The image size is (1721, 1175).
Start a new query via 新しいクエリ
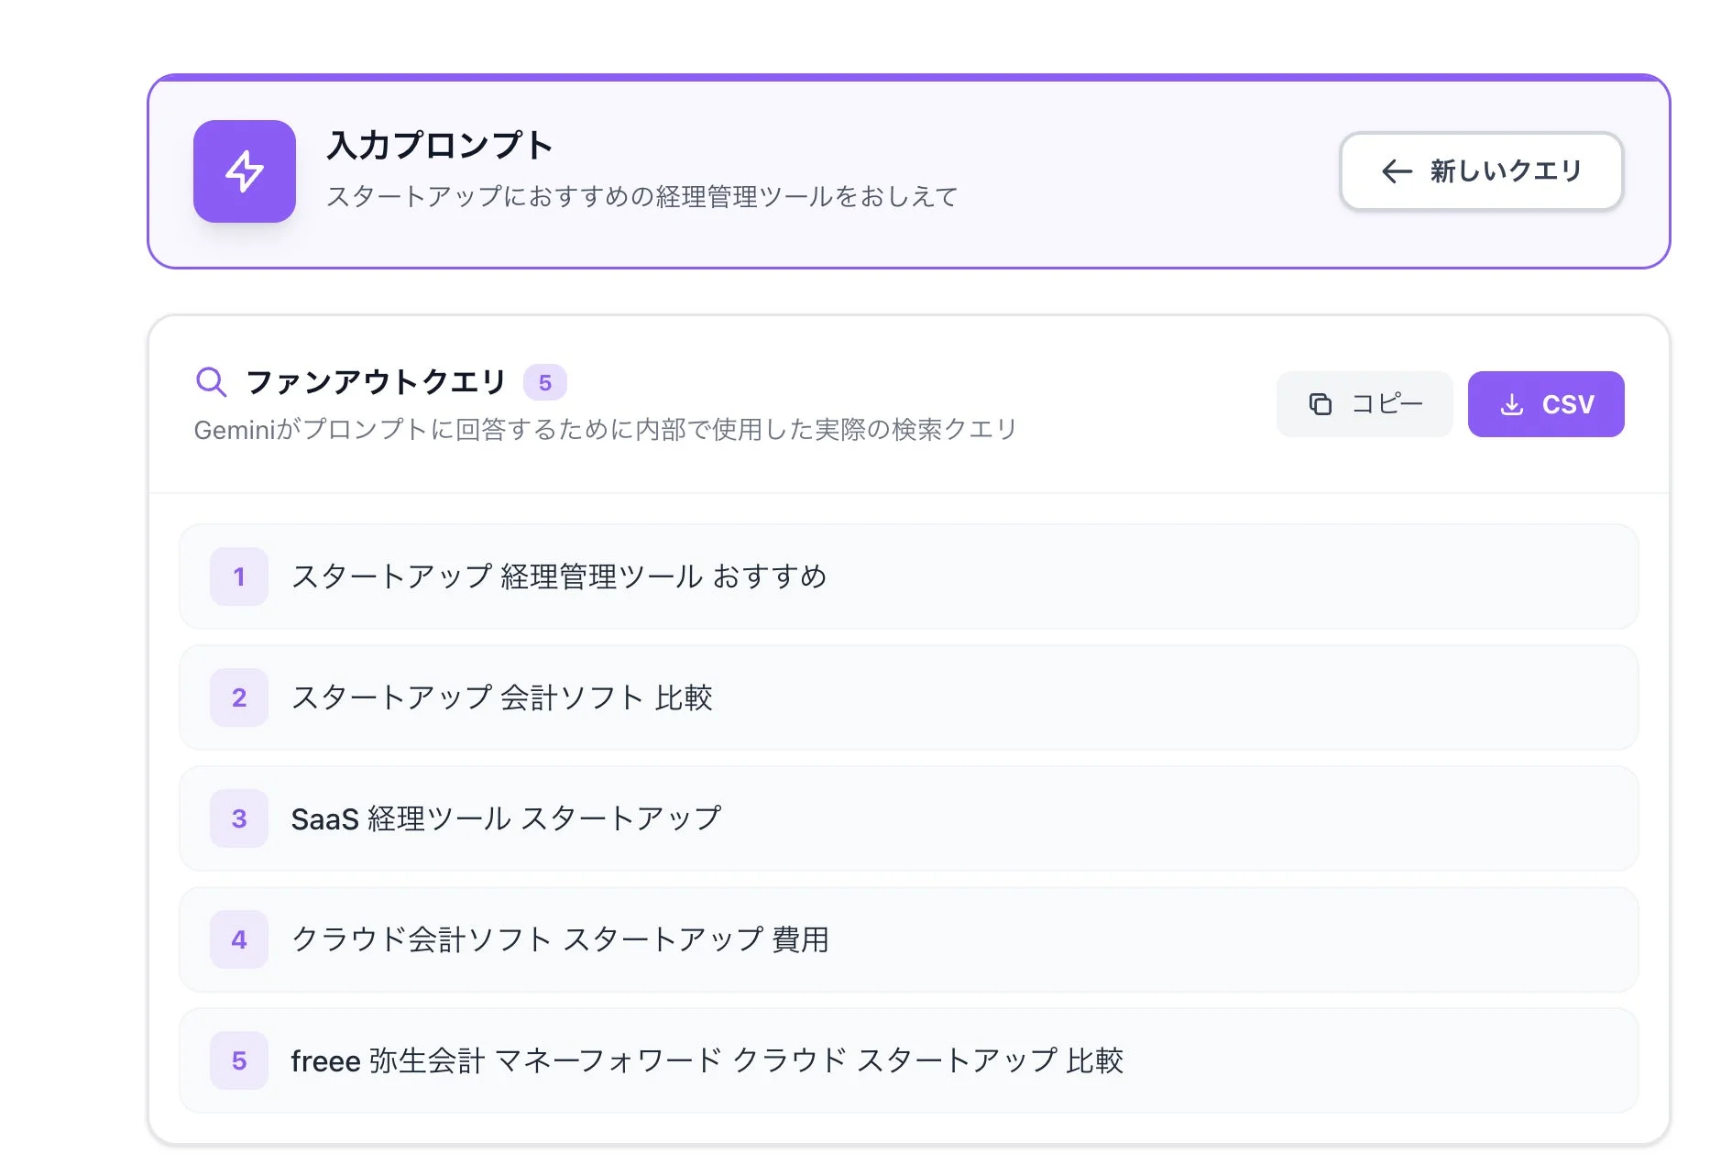[x=1480, y=171]
